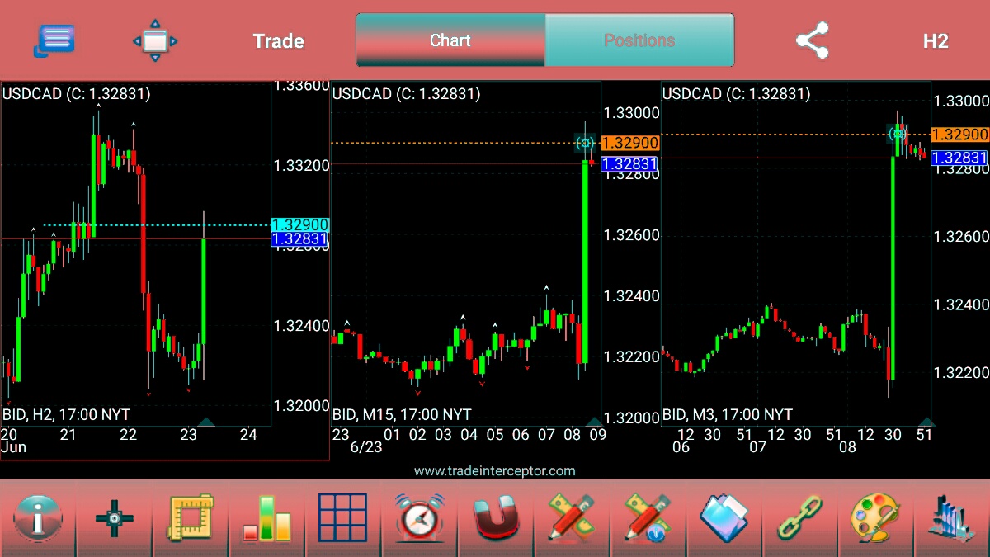Tap the BID, M15, 17:00 NYT label
This screenshot has width=990, height=557.
tap(402, 414)
